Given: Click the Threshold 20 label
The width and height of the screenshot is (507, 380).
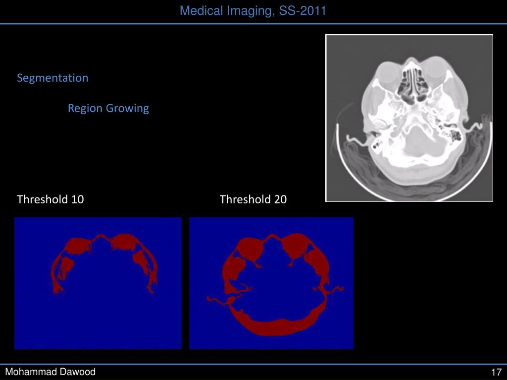Looking at the screenshot, I should (253, 199).
